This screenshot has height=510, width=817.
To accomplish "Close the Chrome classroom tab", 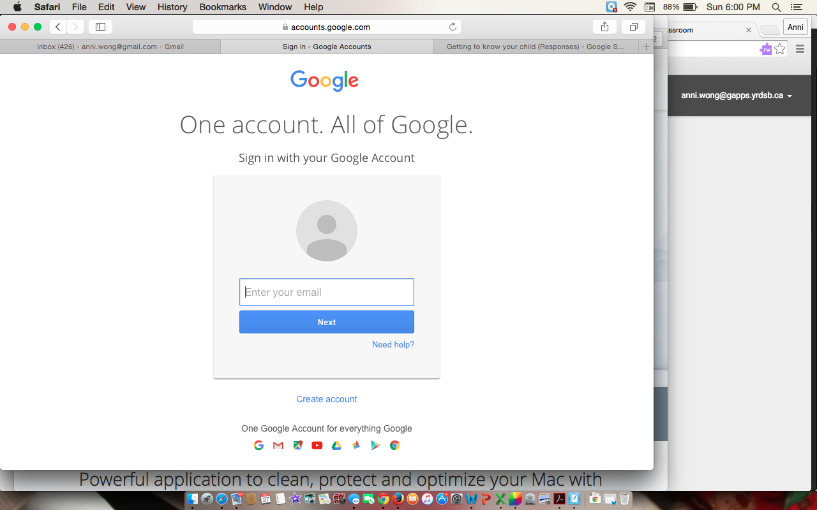I will coord(749,30).
